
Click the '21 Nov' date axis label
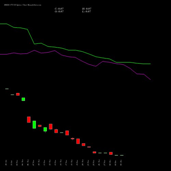88,163
